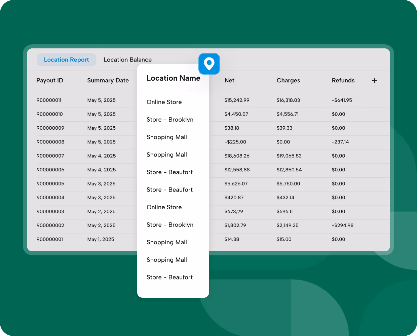The width and height of the screenshot is (417, 336).
Task: Click refund amount -$294.98
Action: [x=342, y=225]
